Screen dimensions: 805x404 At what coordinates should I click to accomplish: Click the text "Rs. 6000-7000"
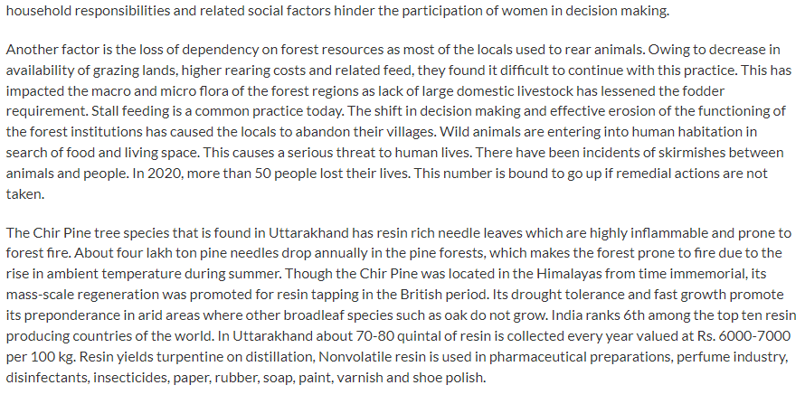(743, 336)
